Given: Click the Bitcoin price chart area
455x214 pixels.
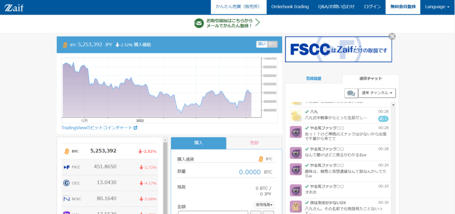Looking at the screenshot, I should pos(161,88).
